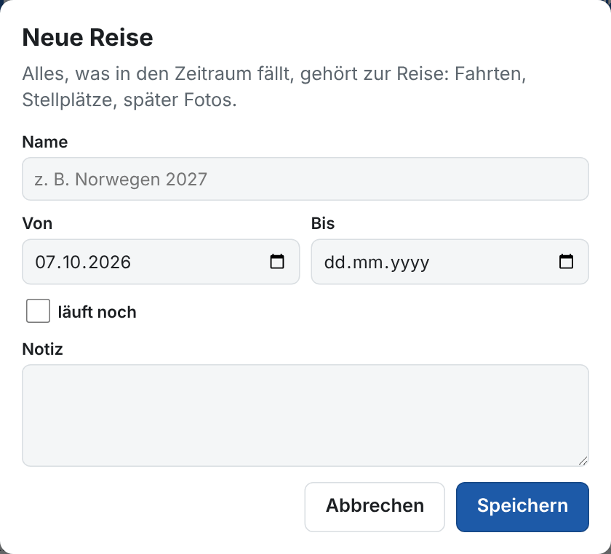Click the "Von" field label
This screenshot has width=611, height=554.
(37, 224)
